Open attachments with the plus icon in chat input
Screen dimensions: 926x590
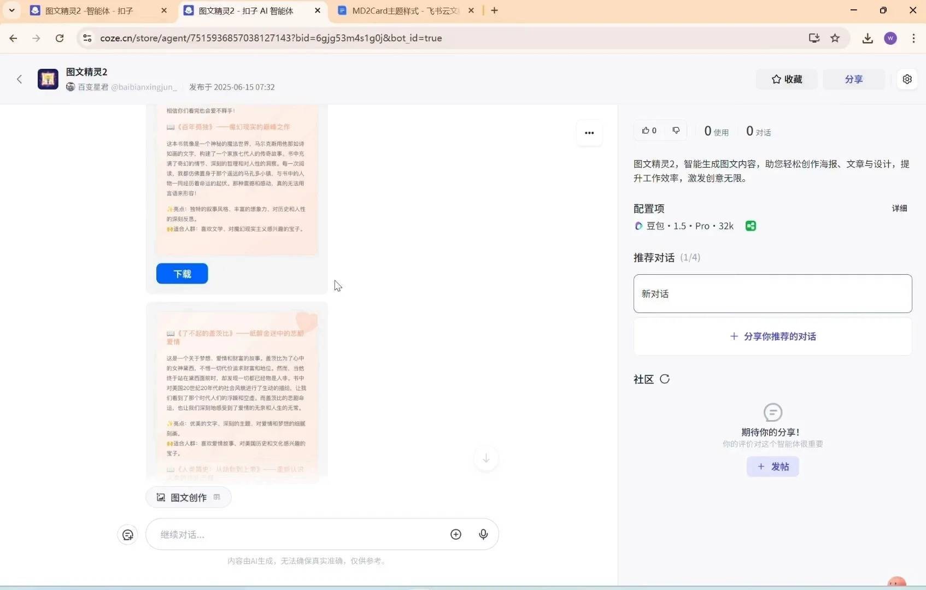click(x=456, y=534)
